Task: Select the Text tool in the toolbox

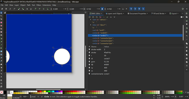Action: (1, 48)
